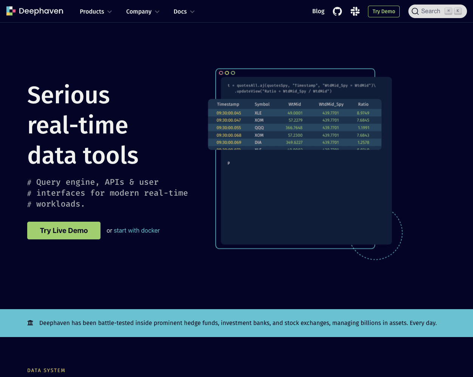473x377 pixels.
Task: Click the 1.1991 ratio value
Action: coord(364,128)
